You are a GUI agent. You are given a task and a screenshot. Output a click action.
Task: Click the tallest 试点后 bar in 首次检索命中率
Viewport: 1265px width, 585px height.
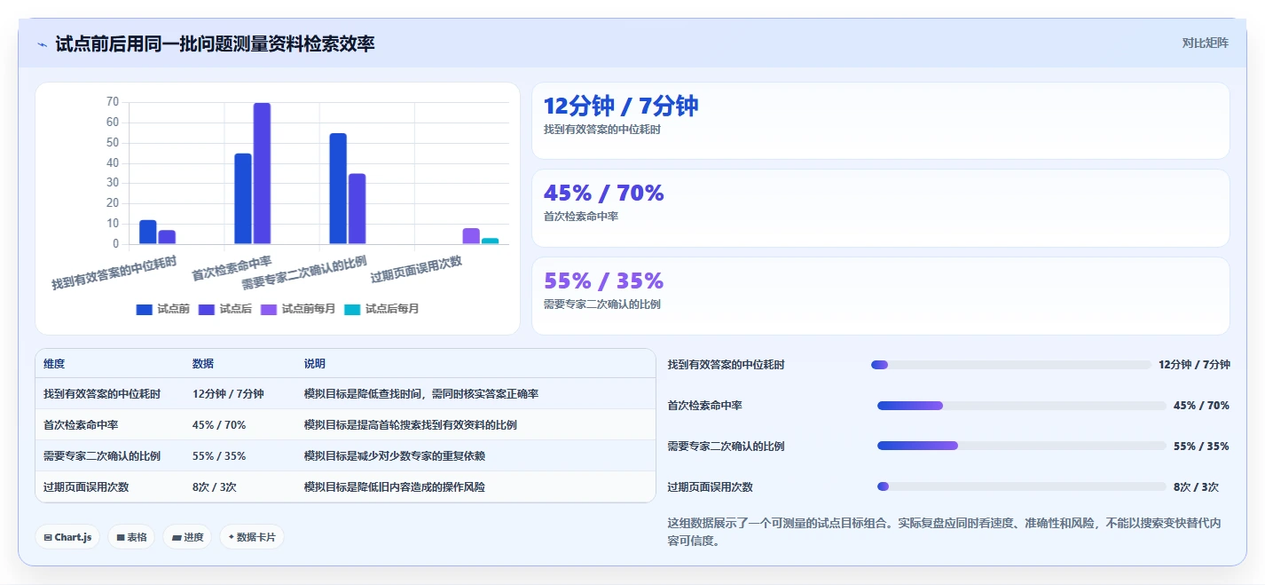262,173
